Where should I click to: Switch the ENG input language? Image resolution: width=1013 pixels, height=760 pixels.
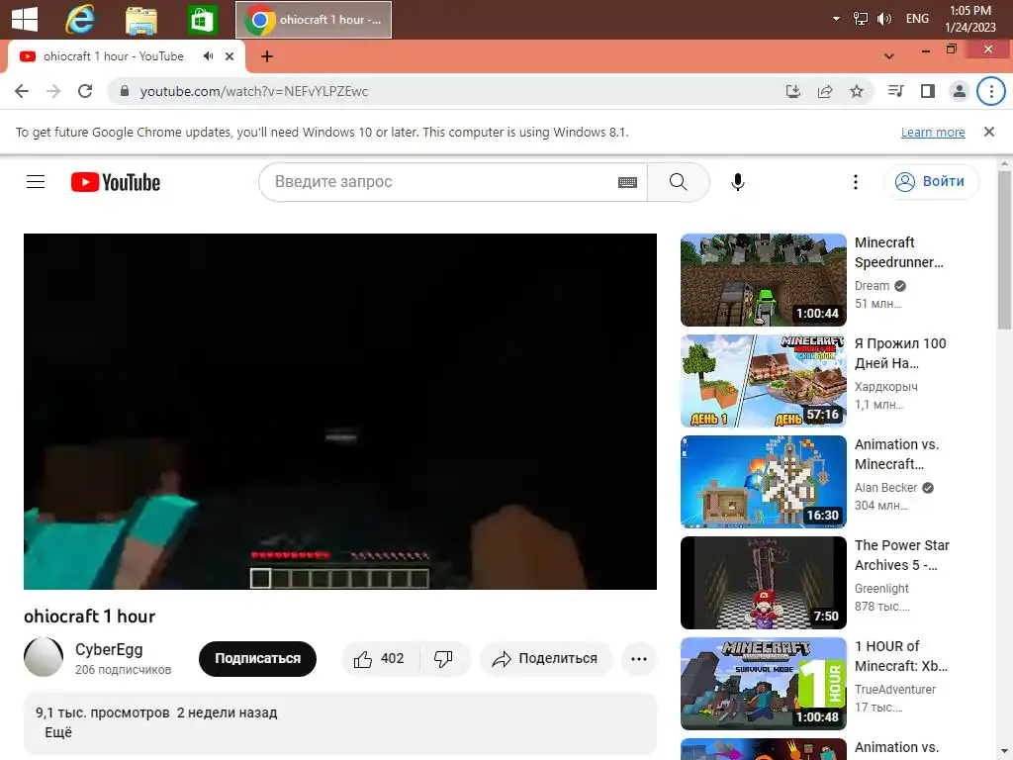click(917, 19)
